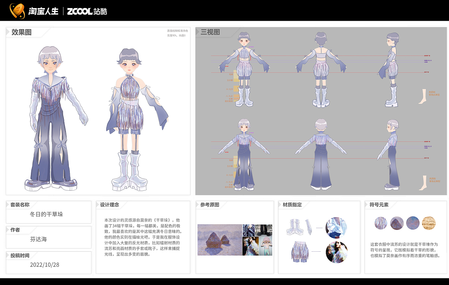Click the author name 芬达海

(39, 239)
